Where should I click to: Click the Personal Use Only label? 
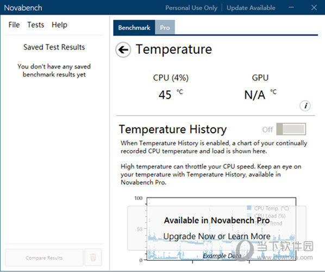point(191,8)
